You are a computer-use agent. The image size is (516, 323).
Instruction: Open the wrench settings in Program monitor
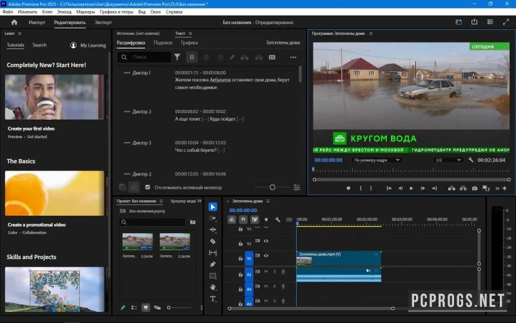point(471,160)
